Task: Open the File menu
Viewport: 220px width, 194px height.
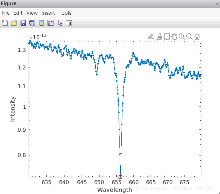Action: (x=6, y=13)
